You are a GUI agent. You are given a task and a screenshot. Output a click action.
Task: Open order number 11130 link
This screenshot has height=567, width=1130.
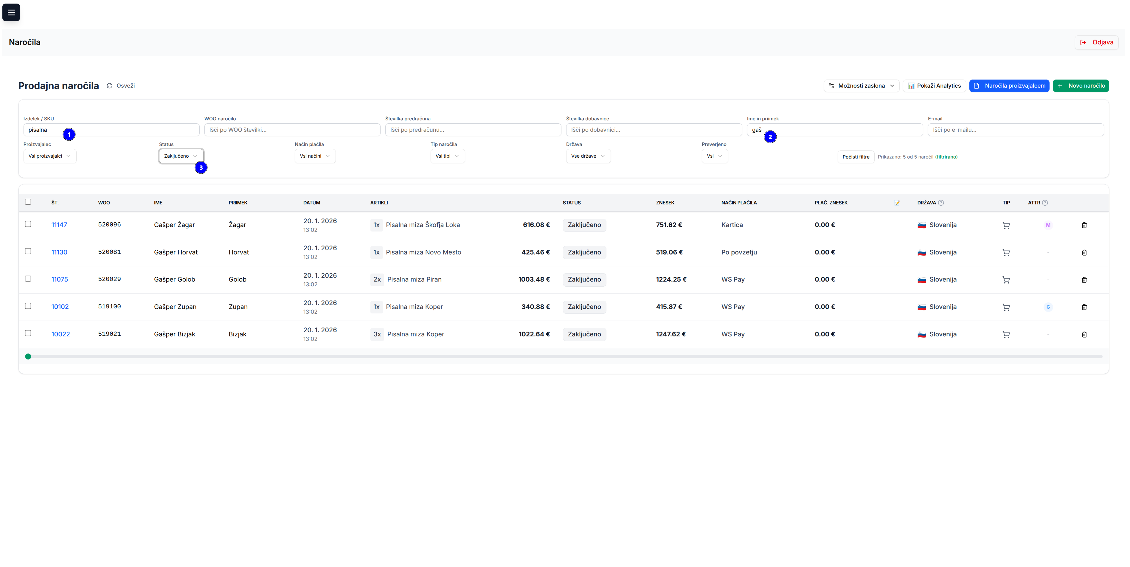[59, 252]
